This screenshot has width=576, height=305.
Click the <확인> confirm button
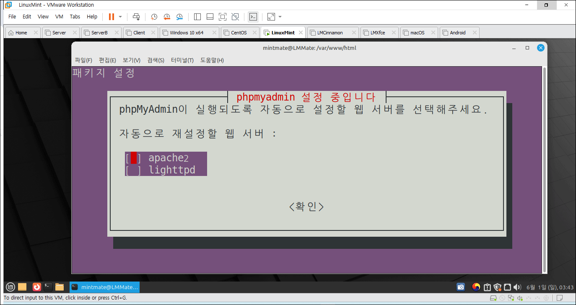click(306, 207)
